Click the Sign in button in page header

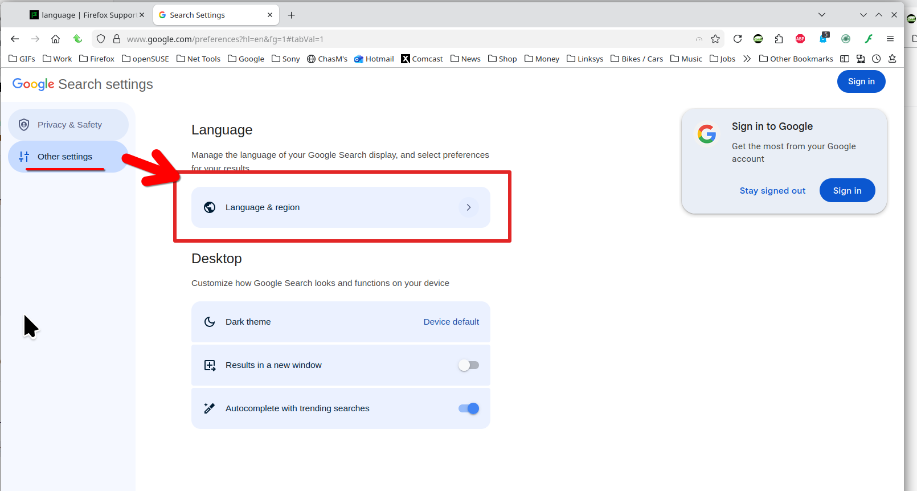(x=861, y=81)
